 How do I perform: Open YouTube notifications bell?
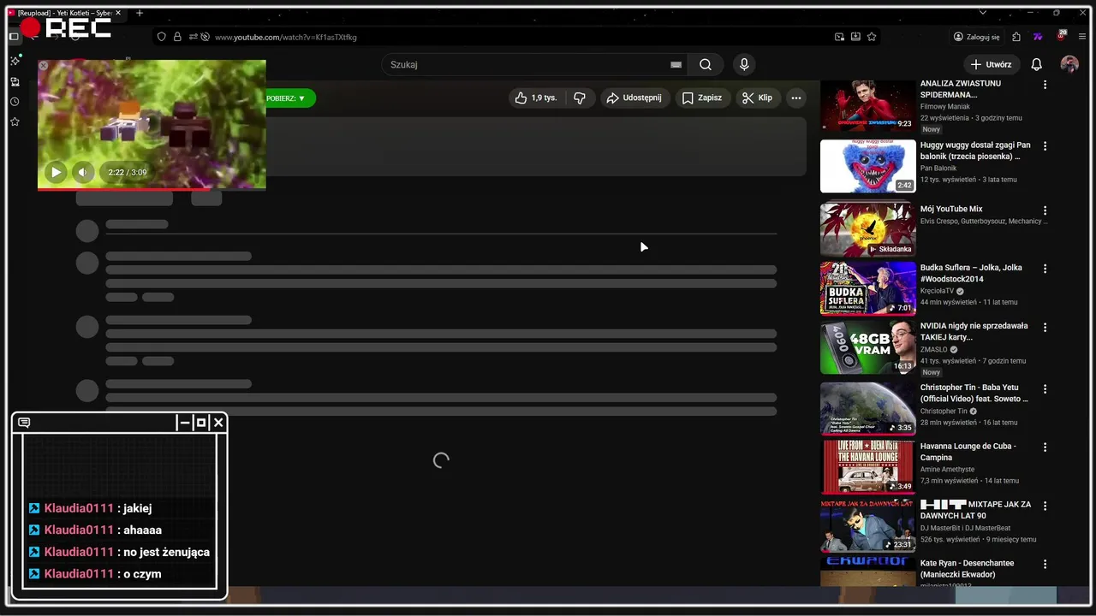1036,64
